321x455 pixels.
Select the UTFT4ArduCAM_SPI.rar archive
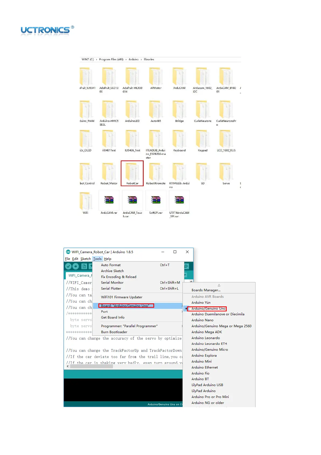[179, 204]
